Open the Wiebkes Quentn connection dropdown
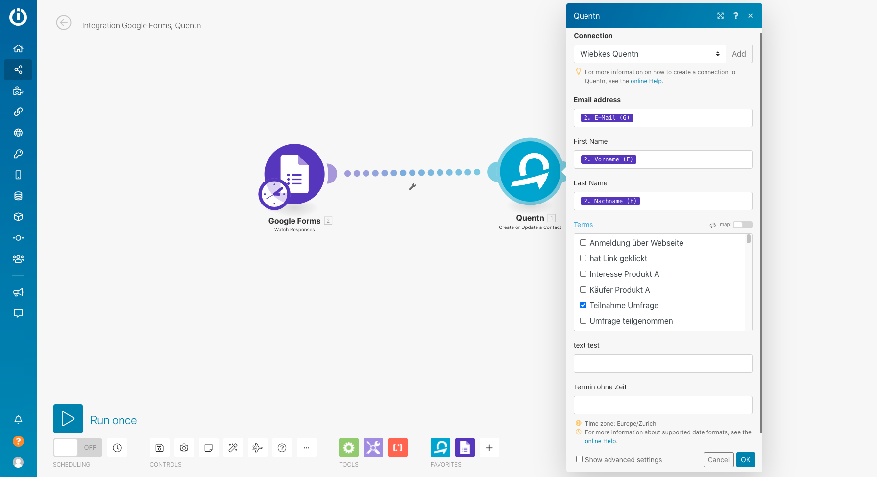Screen dimensions: 877x477 click(x=650, y=54)
